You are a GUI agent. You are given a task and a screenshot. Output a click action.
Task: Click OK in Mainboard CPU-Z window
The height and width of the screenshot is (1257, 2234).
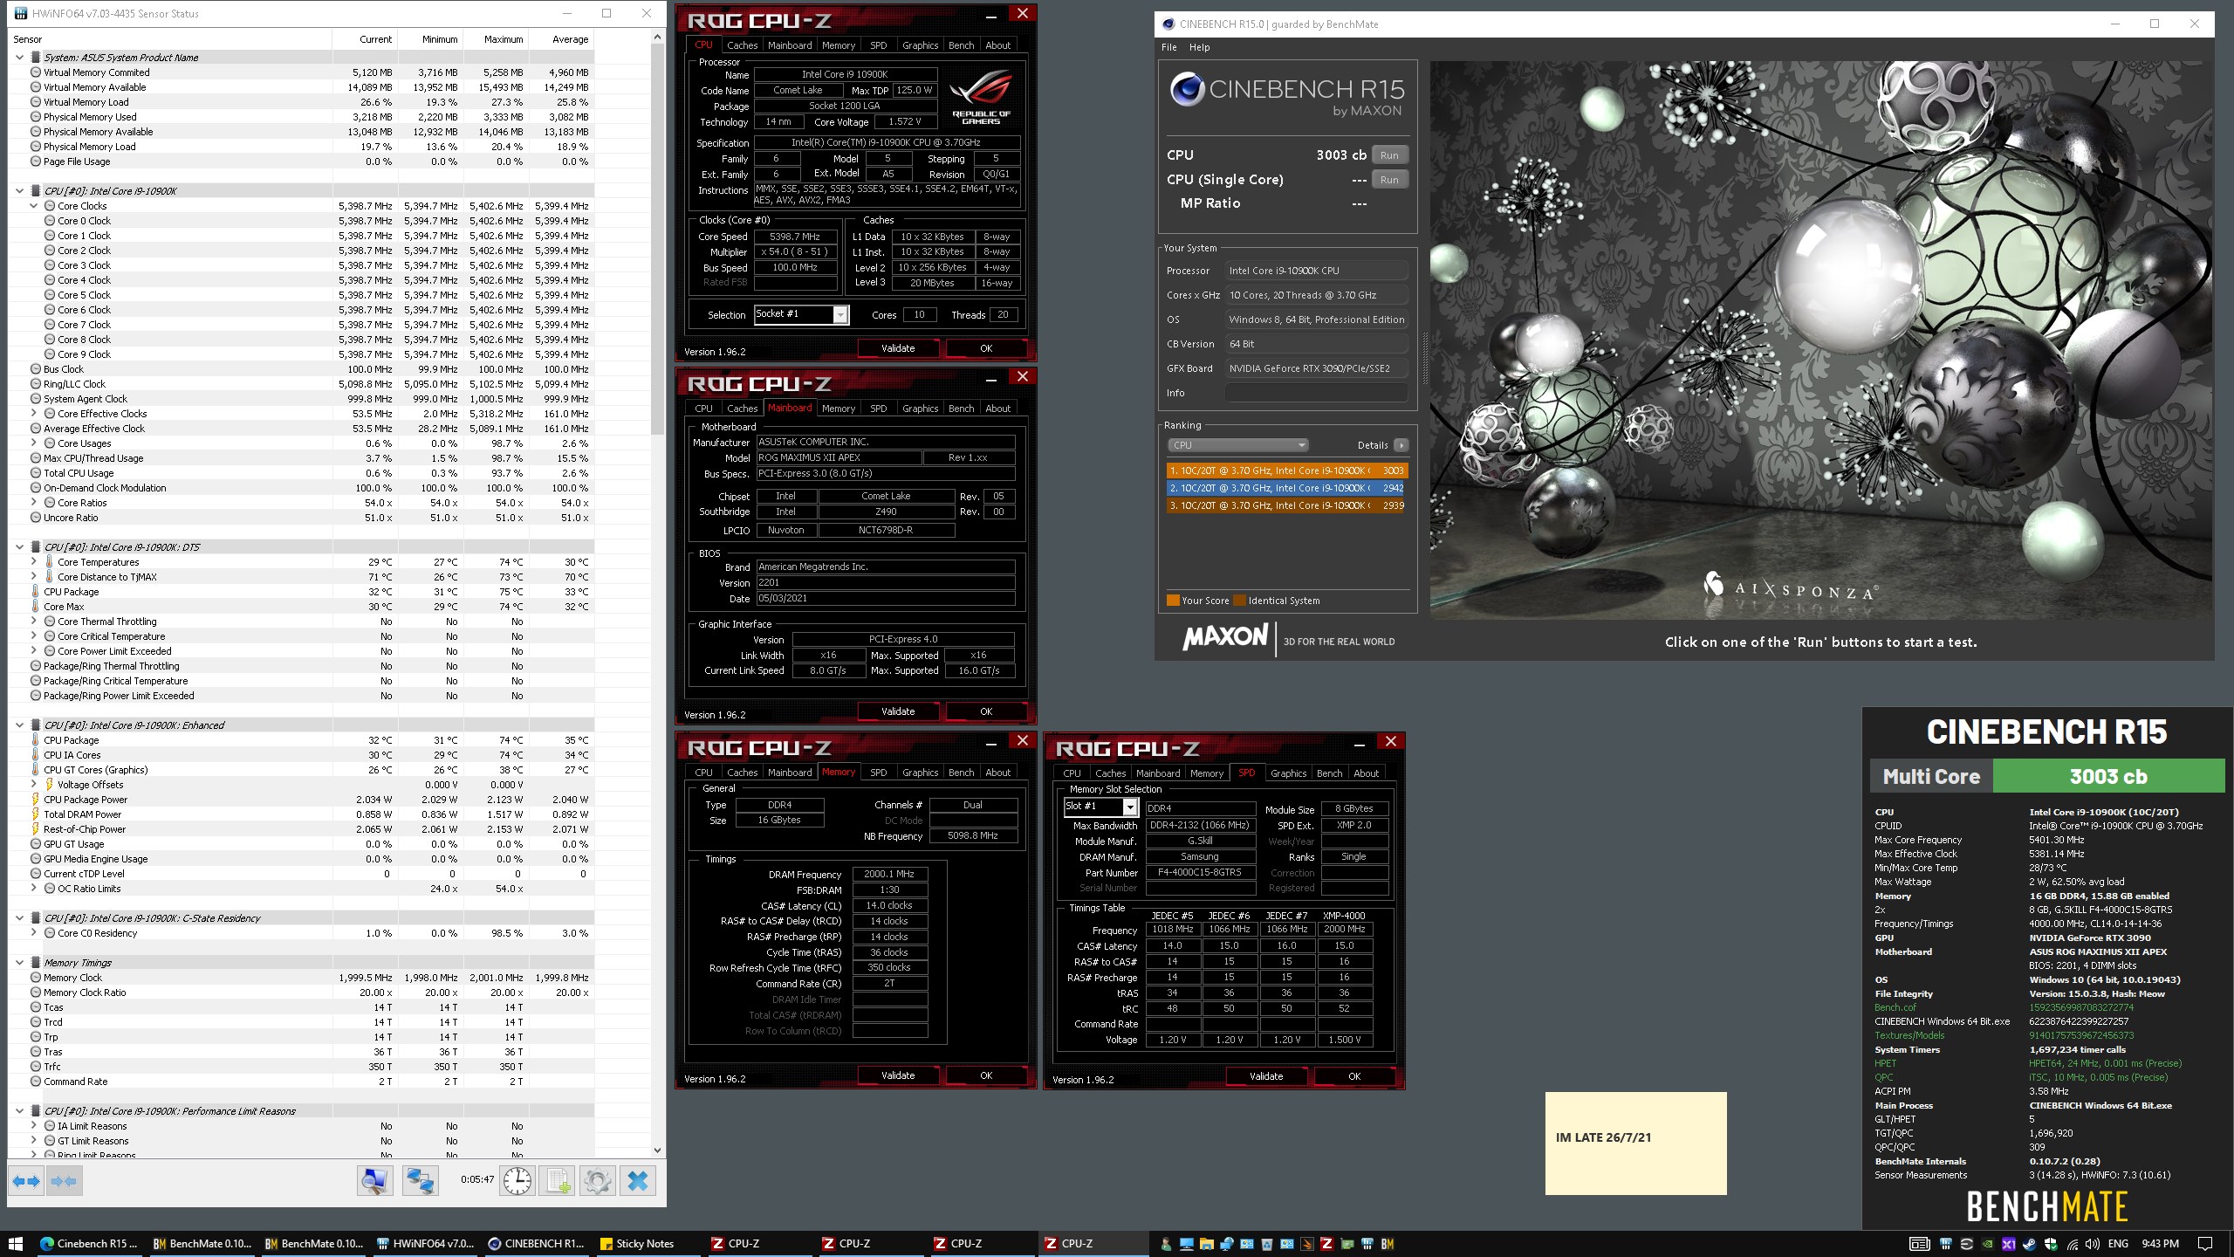[986, 711]
